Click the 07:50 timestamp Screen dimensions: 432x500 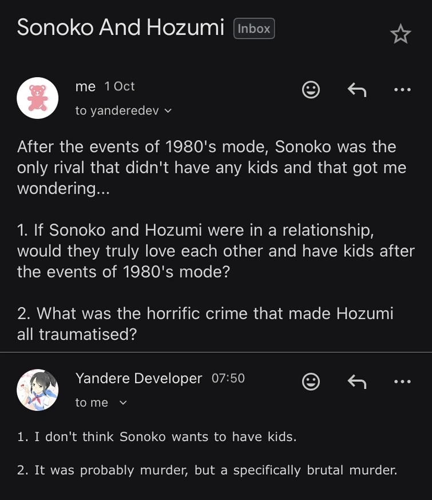(x=228, y=378)
